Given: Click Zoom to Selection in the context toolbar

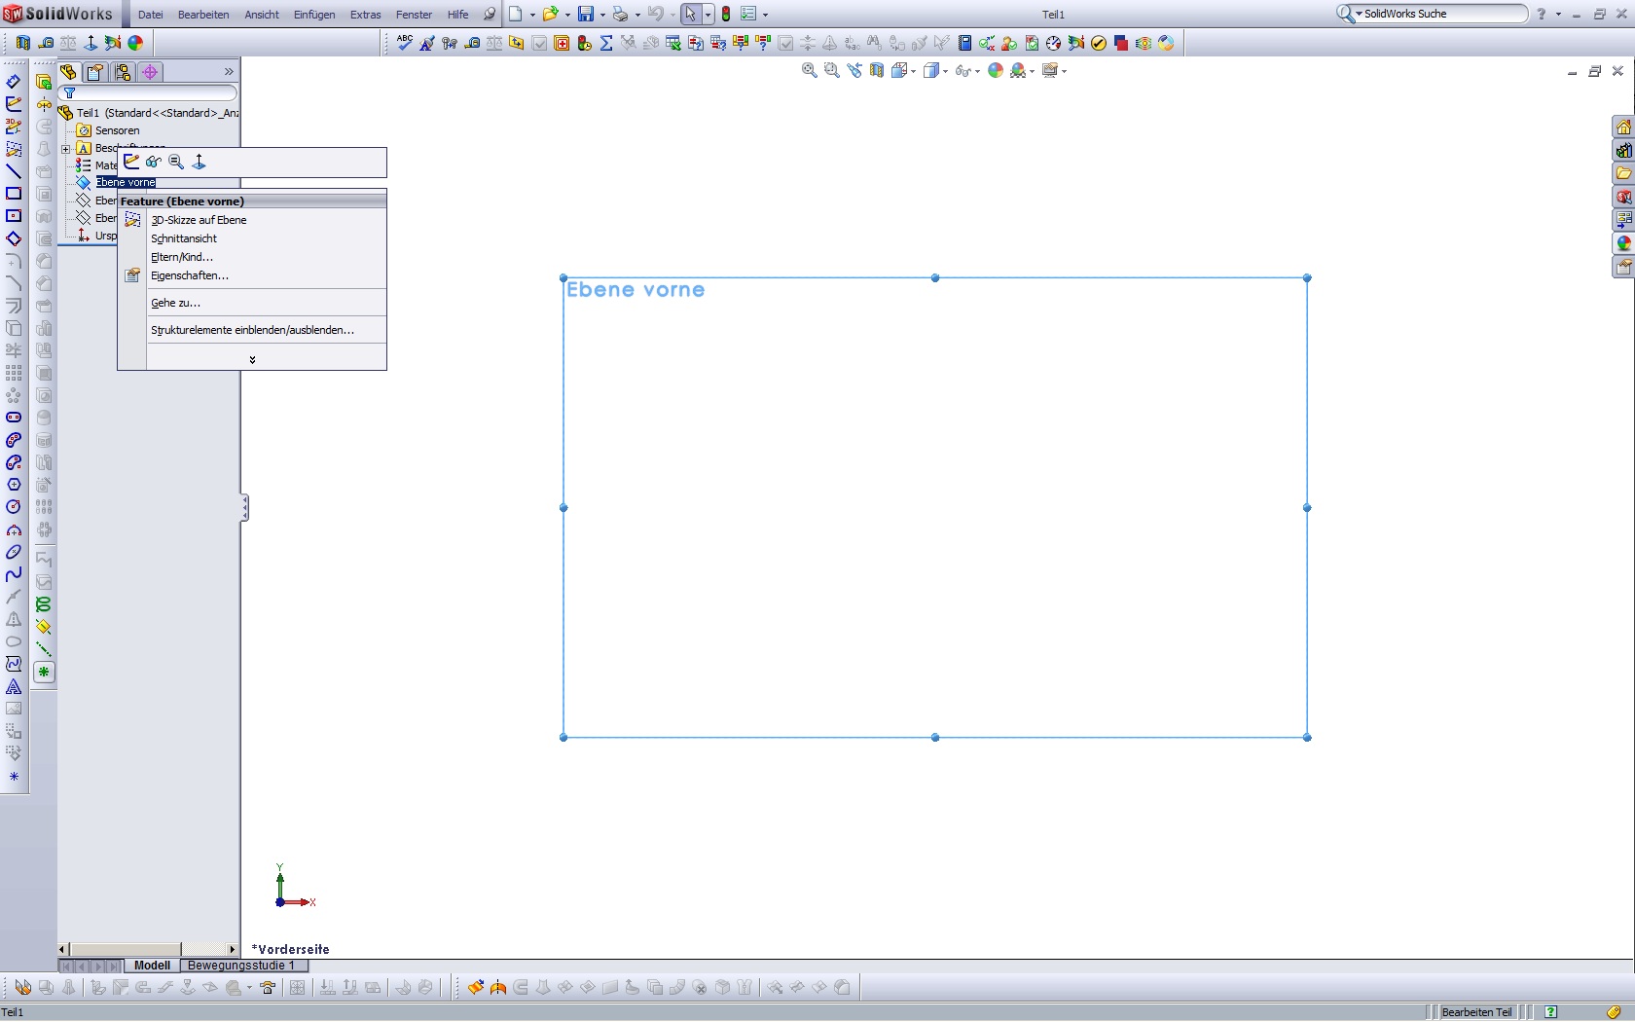Looking at the screenshot, I should pyautogui.click(x=176, y=162).
